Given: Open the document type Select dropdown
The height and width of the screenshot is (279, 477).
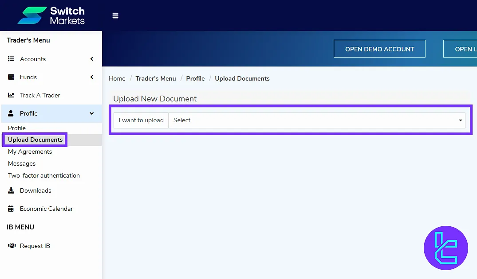Looking at the screenshot, I should 317,120.
